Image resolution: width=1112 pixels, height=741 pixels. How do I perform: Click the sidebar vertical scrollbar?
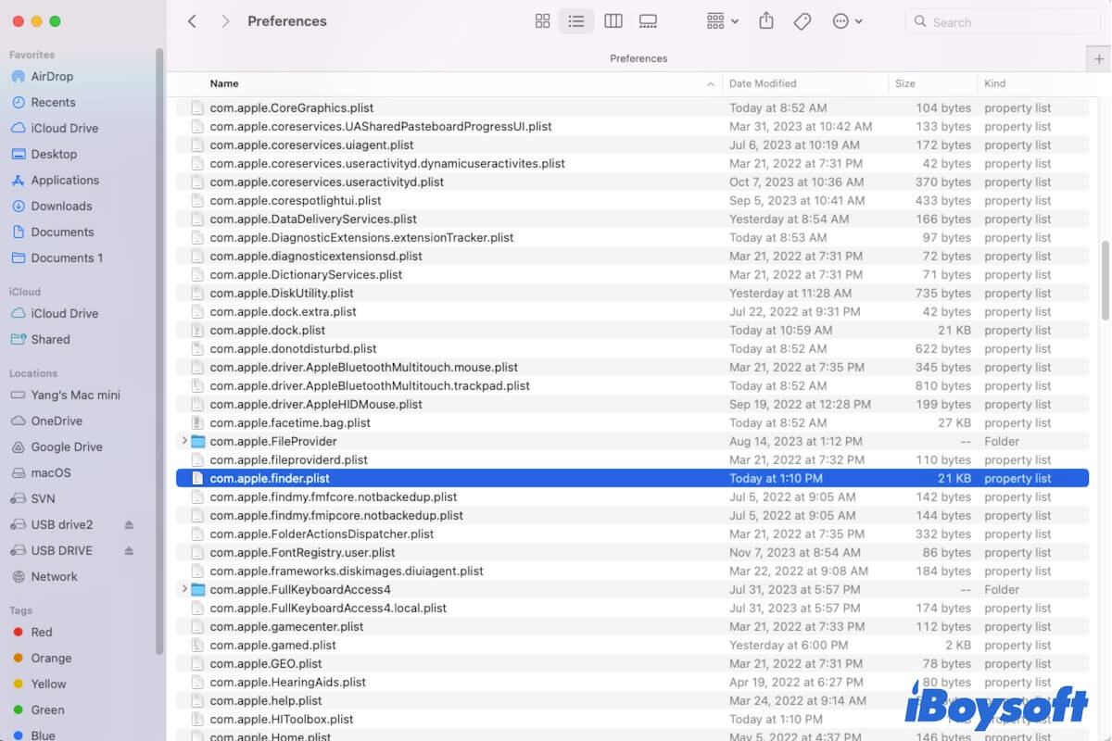(x=160, y=352)
